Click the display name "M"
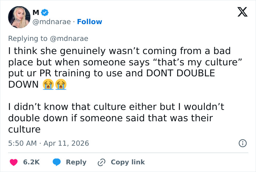 [x=35, y=13]
